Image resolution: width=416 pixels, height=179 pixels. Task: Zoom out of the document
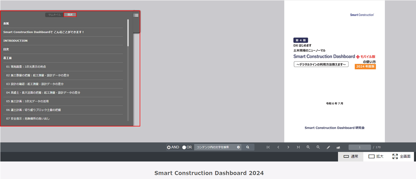pyautogui.click(x=318, y=147)
